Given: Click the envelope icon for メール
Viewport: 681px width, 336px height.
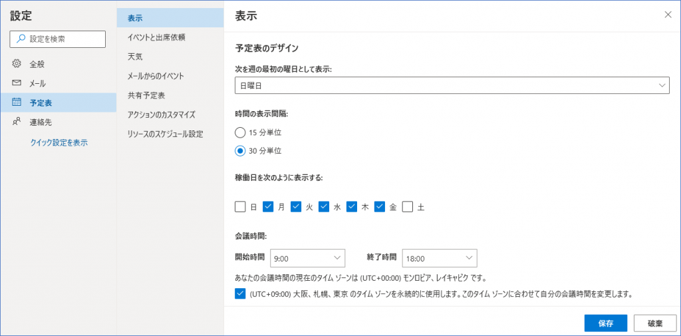Looking at the screenshot, I should pyautogui.click(x=17, y=83).
